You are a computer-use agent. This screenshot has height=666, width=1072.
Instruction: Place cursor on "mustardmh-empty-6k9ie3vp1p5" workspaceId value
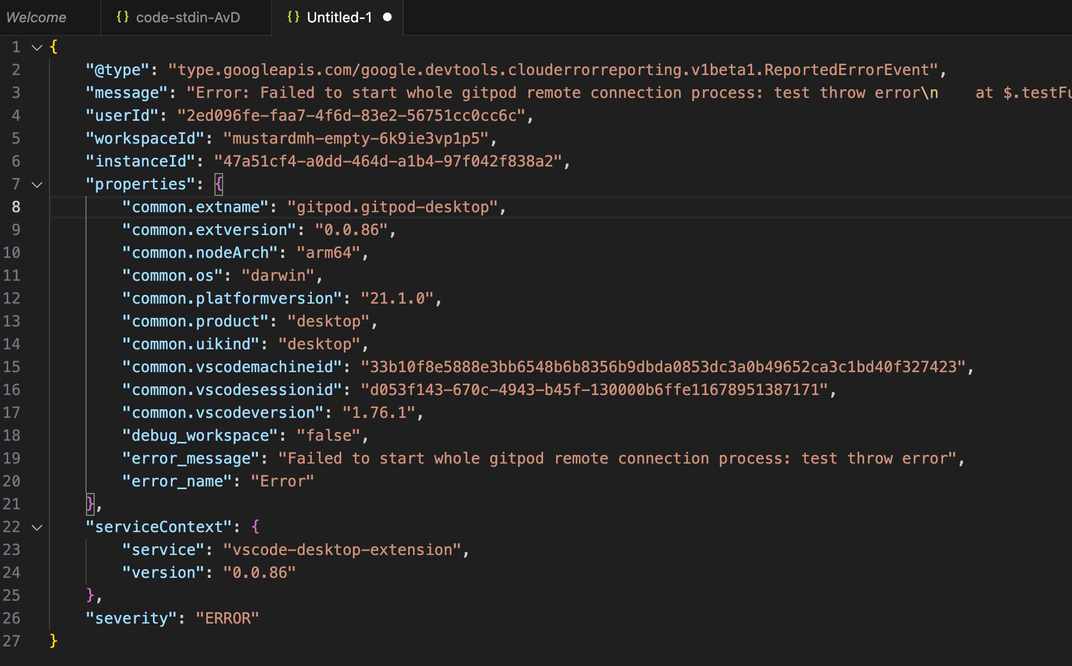[x=356, y=139]
